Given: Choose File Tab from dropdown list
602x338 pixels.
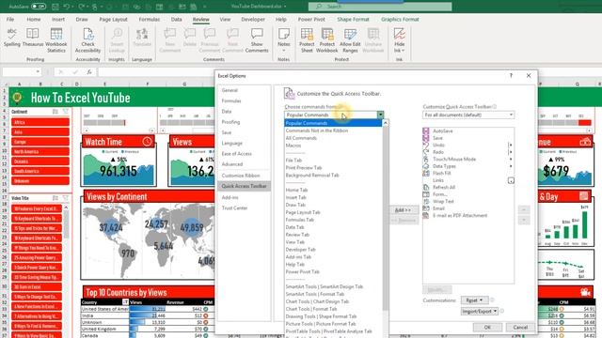Looking at the screenshot, I should 293,161.
